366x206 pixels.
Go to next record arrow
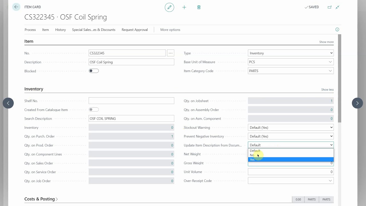(357, 103)
